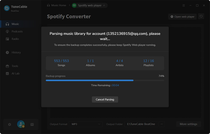
Task: Open More settings
Action: (188, 124)
